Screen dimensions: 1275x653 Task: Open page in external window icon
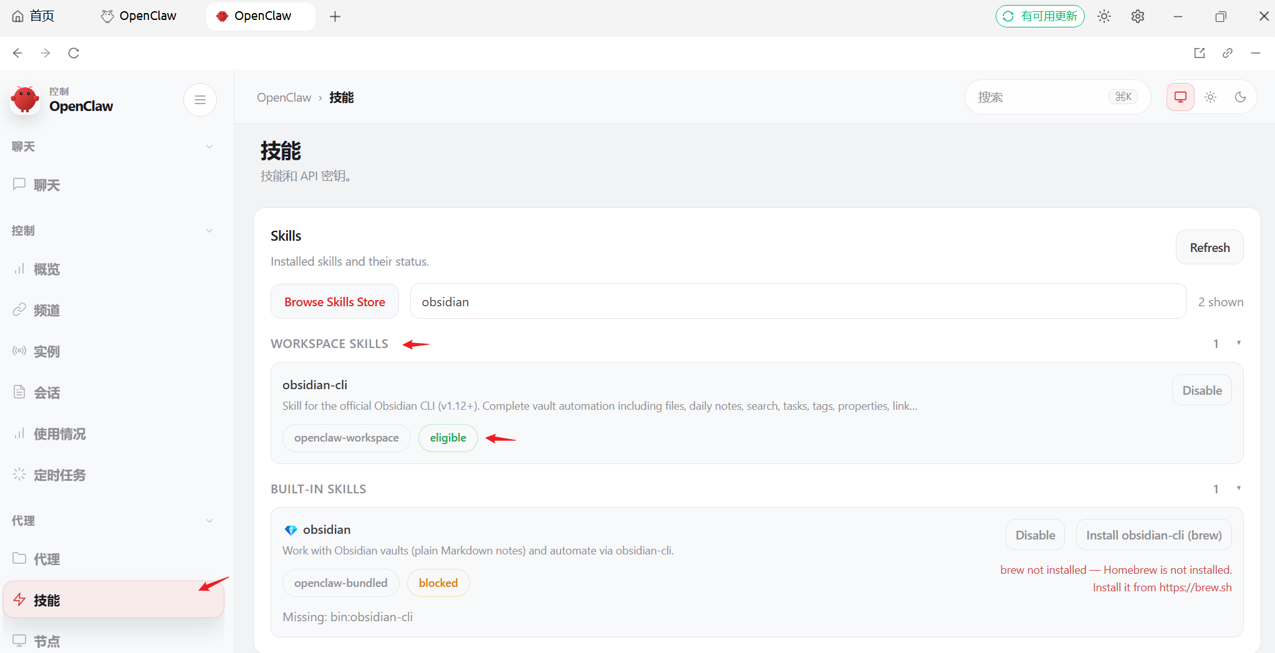(x=1200, y=53)
